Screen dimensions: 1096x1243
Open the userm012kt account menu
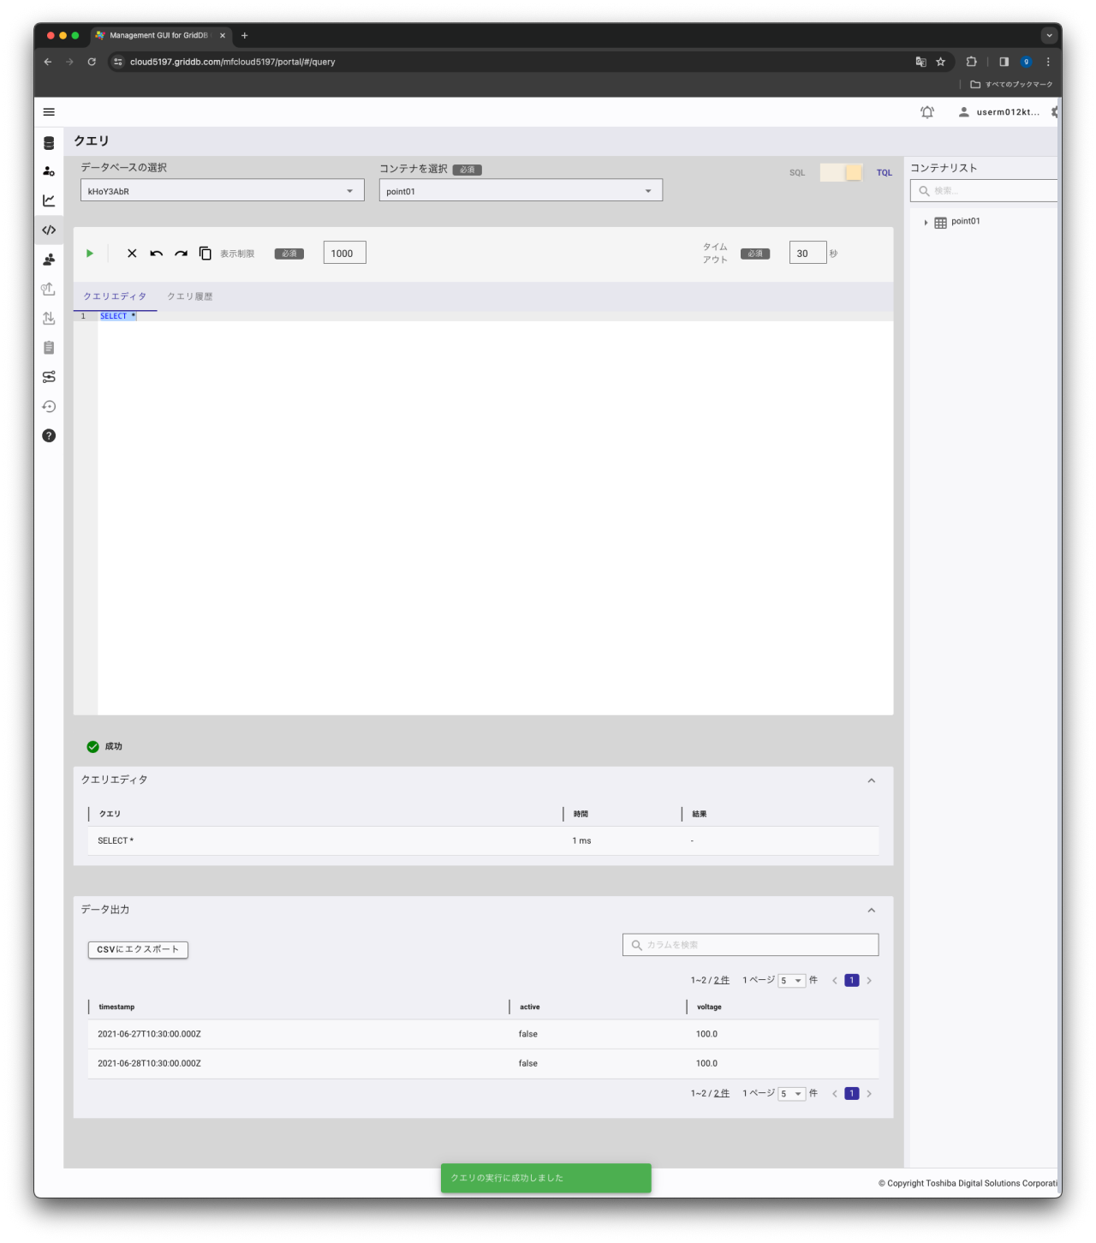pos(998,112)
